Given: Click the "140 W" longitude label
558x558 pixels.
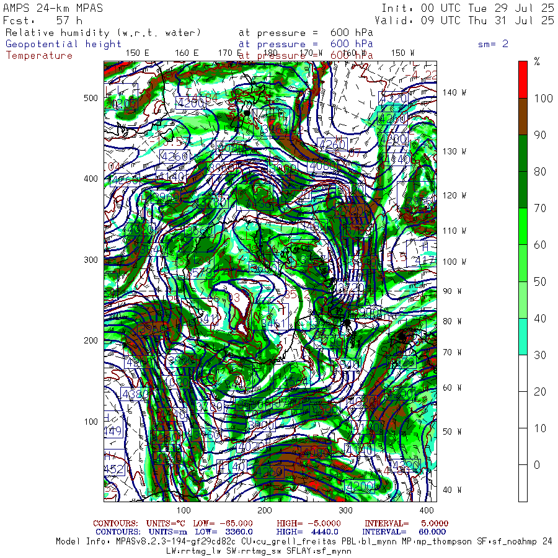Looking at the screenshot, I should [454, 92].
